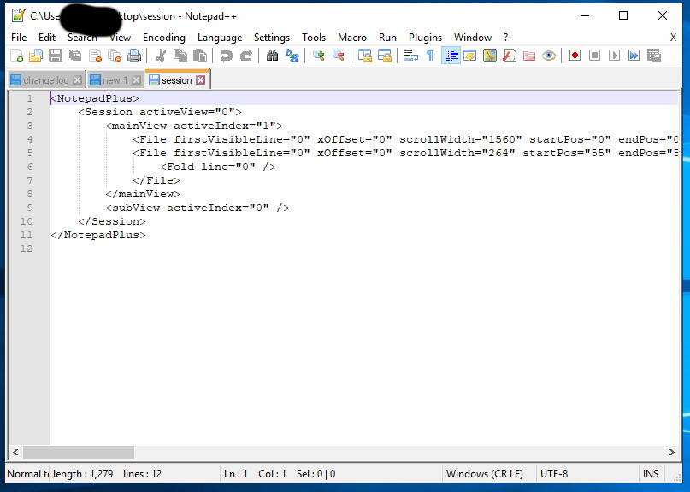Viewport: 690px width, 492px height.
Task: Play the recorded macro
Action: click(614, 55)
